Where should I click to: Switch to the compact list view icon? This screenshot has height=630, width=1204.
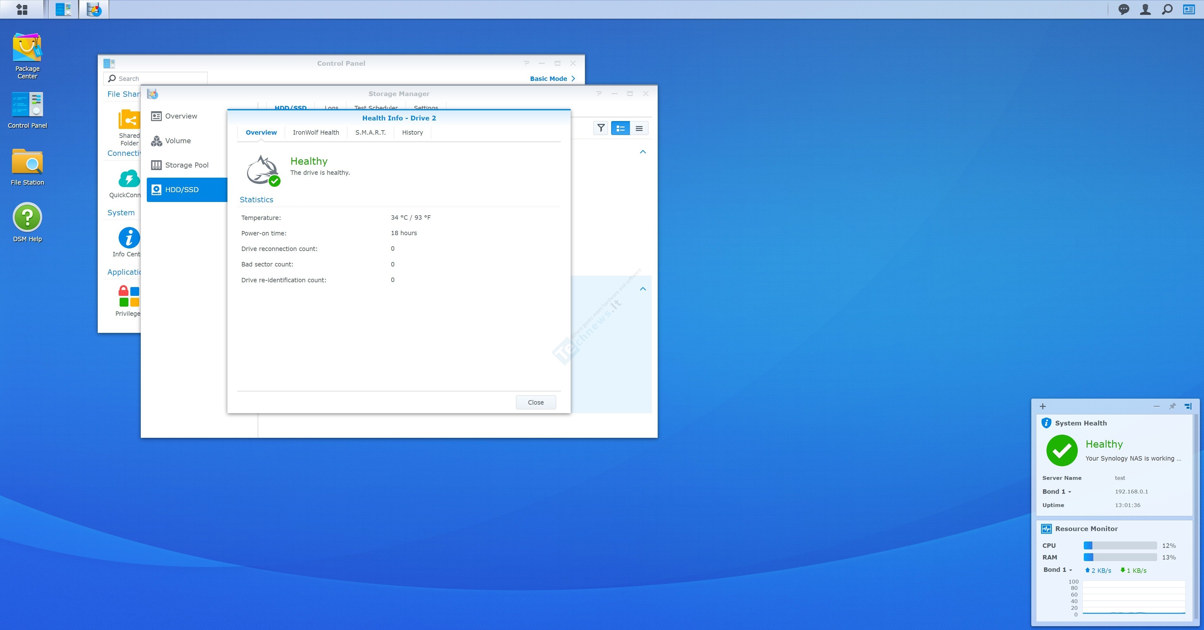tap(639, 128)
